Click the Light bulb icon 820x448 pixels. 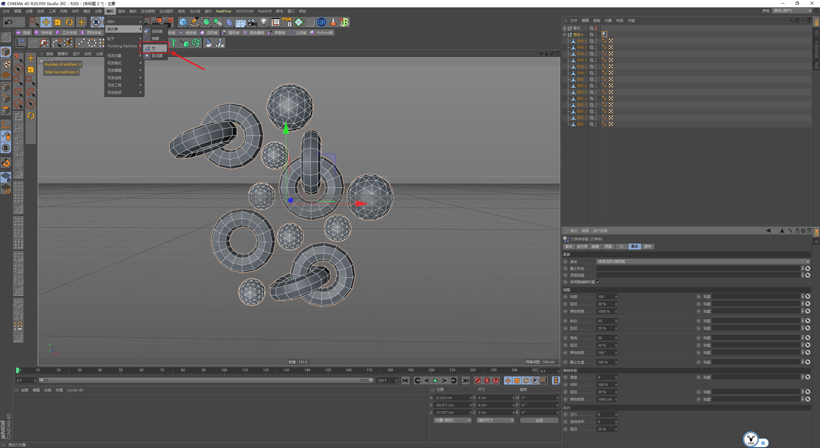(x=264, y=22)
